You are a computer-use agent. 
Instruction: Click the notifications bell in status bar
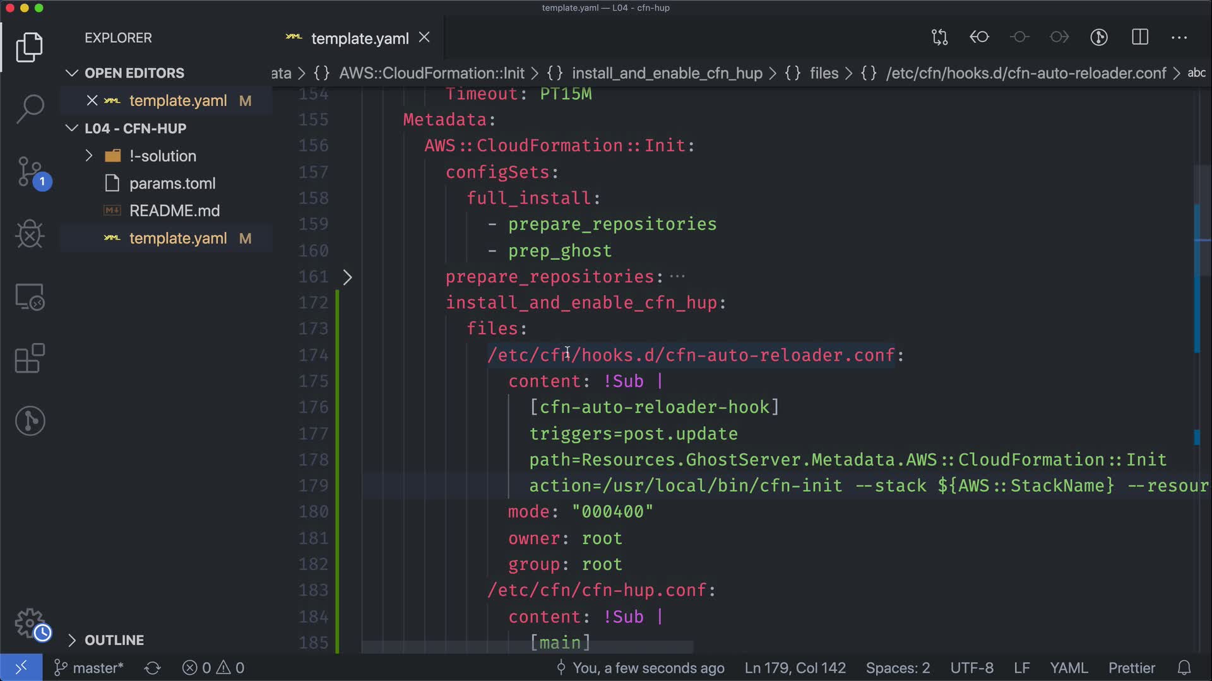[x=1184, y=668]
